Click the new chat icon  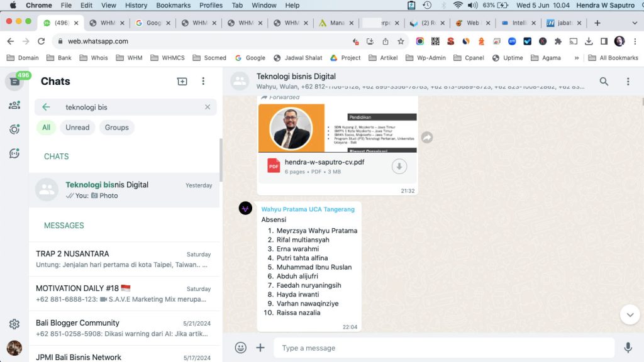pos(182,82)
